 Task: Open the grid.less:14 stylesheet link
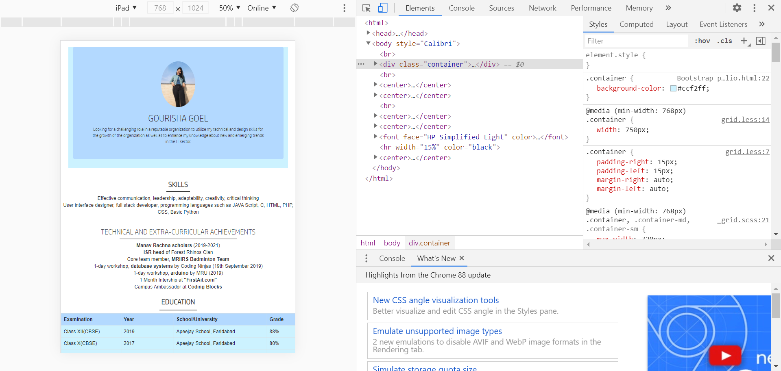pyautogui.click(x=745, y=119)
